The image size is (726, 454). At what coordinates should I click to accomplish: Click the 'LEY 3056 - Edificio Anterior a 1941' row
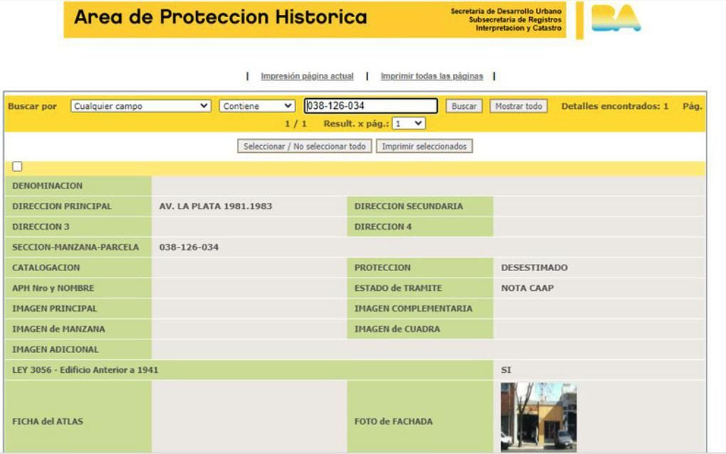pos(356,370)
